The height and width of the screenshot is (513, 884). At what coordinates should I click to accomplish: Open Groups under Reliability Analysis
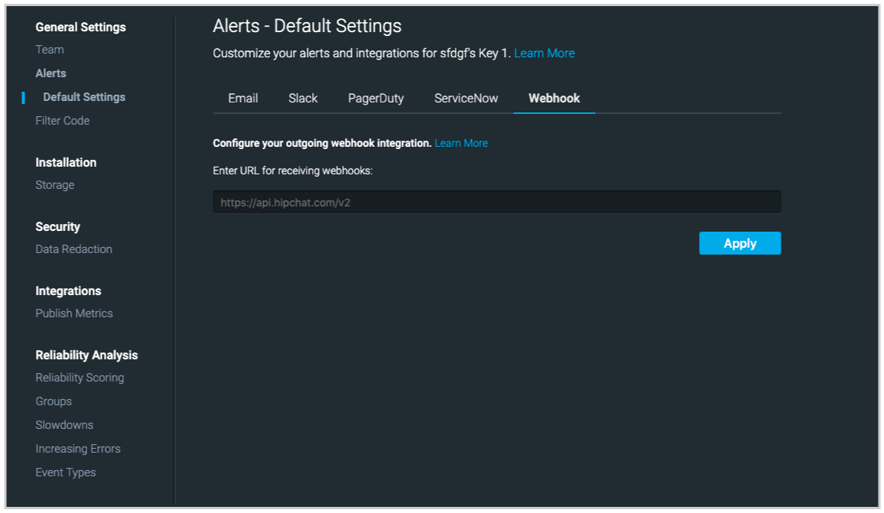point(54,401)
